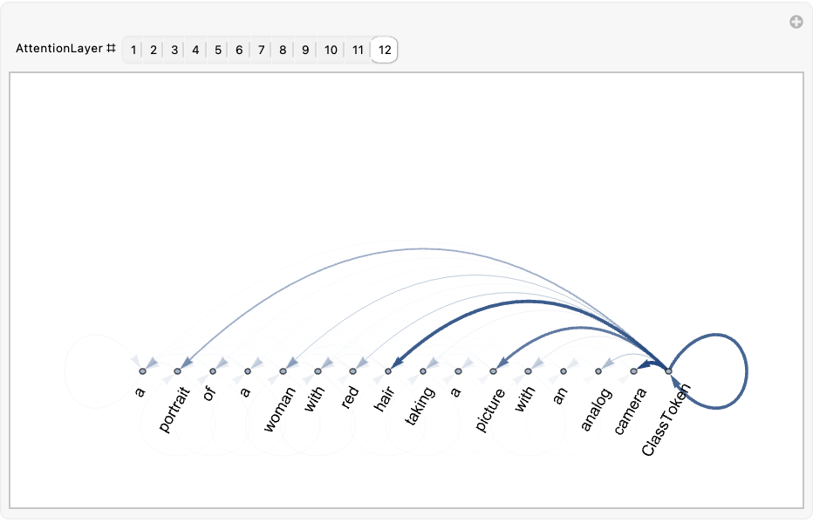
Task: Click the 'woman' token node
Action: [283, 371]
